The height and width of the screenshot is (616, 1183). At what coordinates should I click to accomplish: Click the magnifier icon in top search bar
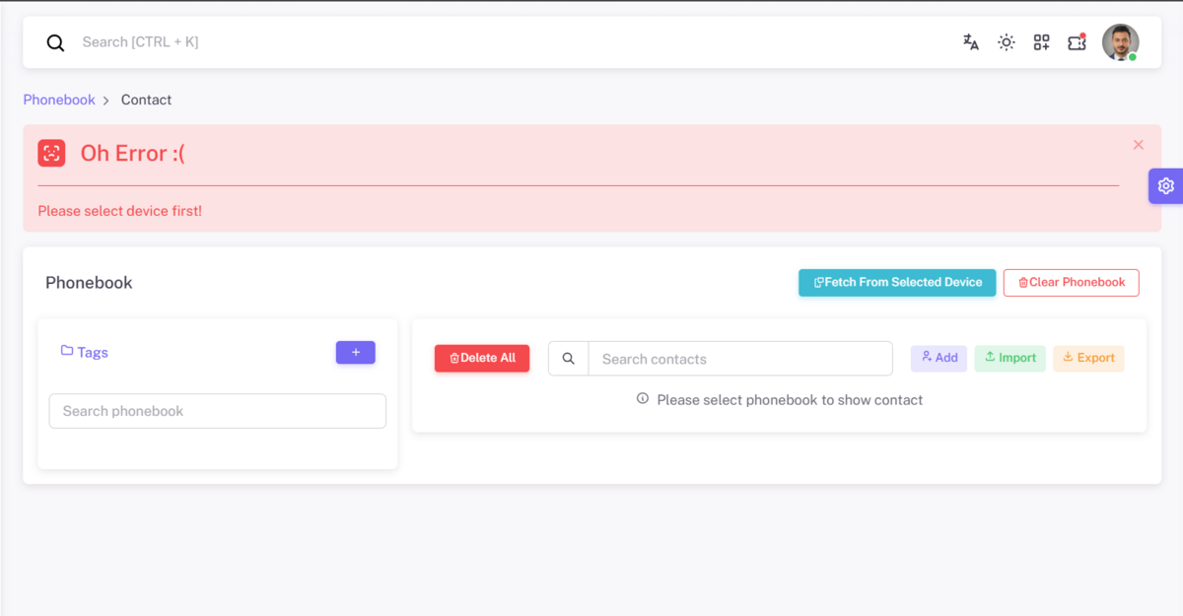tap(56, 42)
